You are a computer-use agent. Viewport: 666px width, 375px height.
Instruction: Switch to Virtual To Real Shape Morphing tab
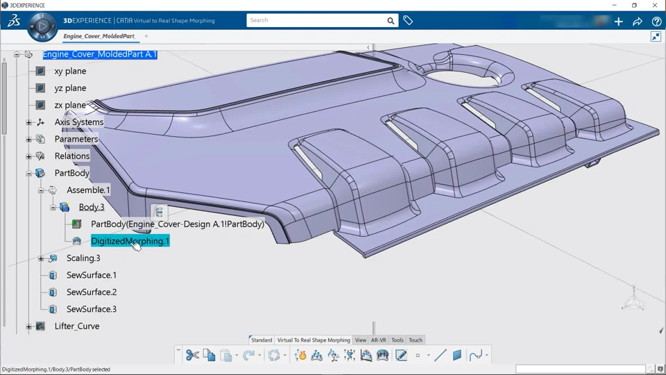[314, 340]
